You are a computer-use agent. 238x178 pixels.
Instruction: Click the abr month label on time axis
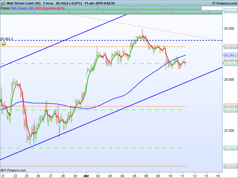[x=86, y=176]
